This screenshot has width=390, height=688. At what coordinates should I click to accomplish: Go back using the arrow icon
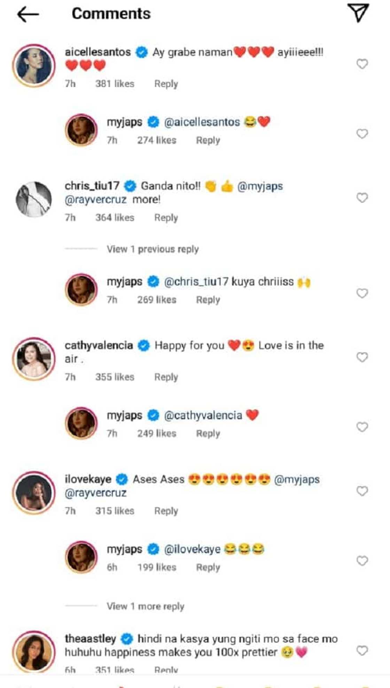point(28,14)
